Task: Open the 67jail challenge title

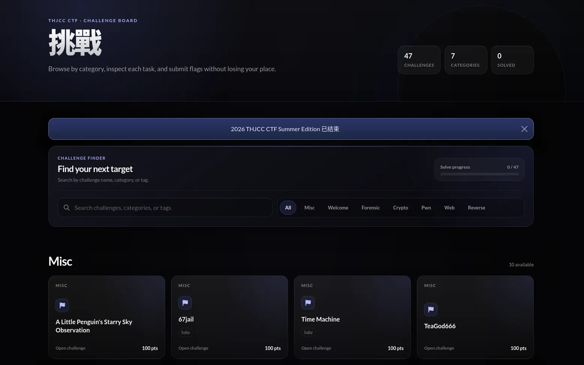Action: 186,319
